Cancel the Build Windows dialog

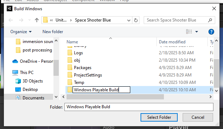point(198,117)
